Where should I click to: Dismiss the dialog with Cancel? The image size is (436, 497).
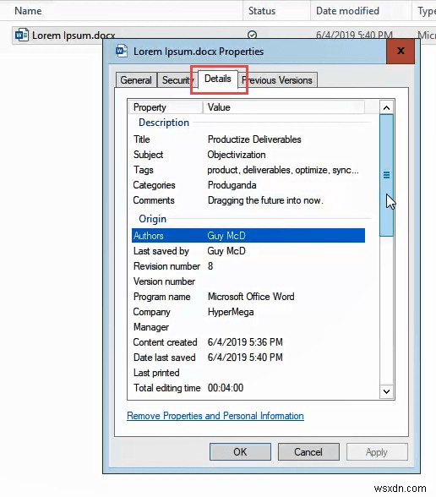coord(308,451)
